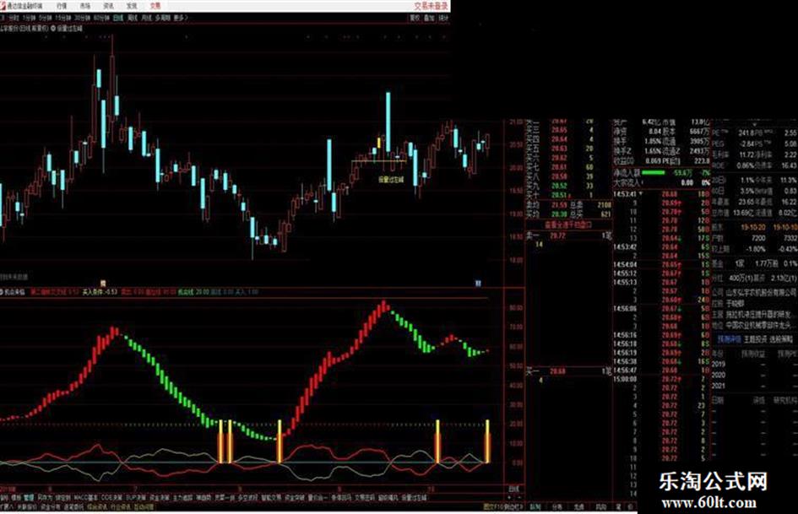This screenshot has width=798, height=514.
Task: Open the 多周期 view
Action: [163, 18]
